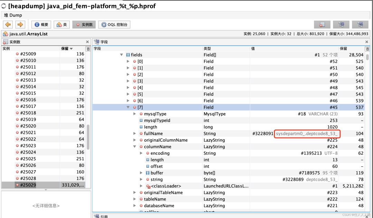This screenshot has width=373, height=218.
Task: Click the value sysdepartm0_.deptcode8_53_
Action: [307, 133]
